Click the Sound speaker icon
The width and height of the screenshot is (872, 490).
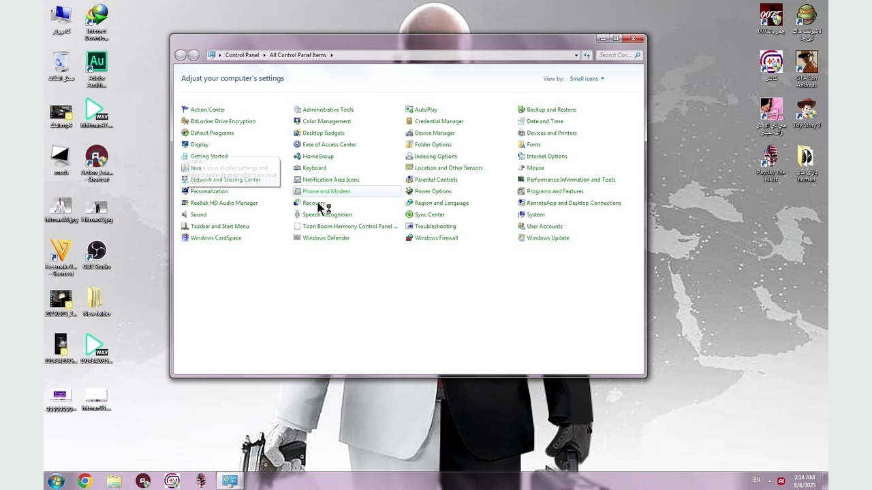pyautogui.click(x=185, y=214)
